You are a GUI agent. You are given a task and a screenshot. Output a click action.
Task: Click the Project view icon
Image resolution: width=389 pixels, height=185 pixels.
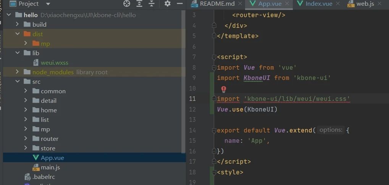click(x=13, y=4)
